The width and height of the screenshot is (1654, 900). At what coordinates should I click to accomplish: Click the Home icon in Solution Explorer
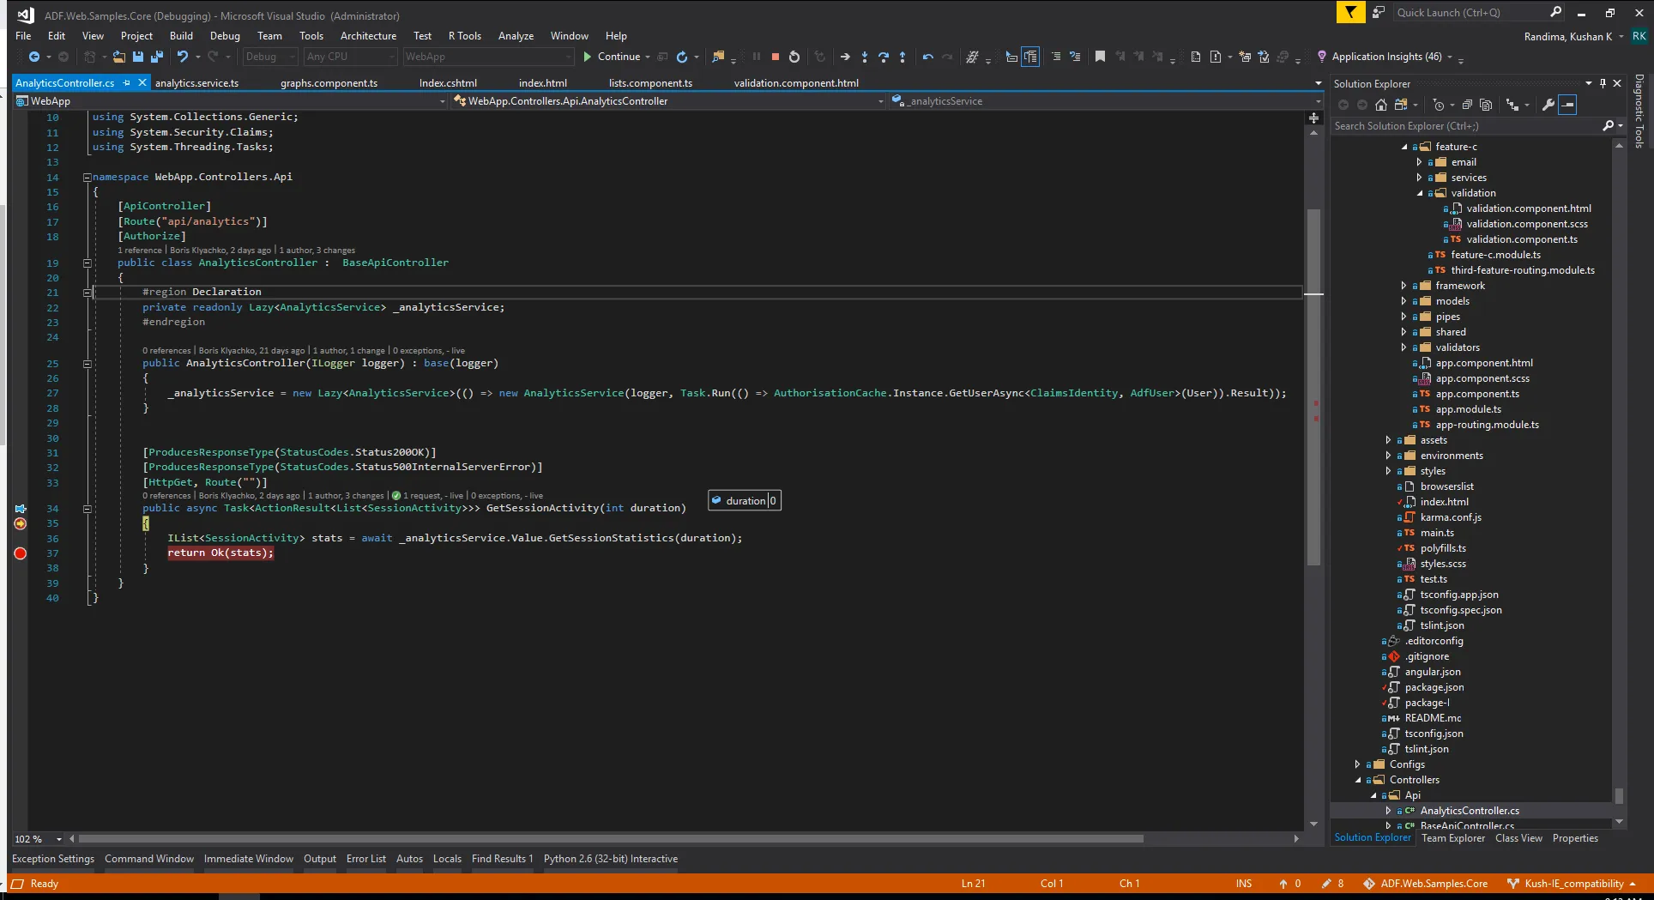click(1380, 105)
